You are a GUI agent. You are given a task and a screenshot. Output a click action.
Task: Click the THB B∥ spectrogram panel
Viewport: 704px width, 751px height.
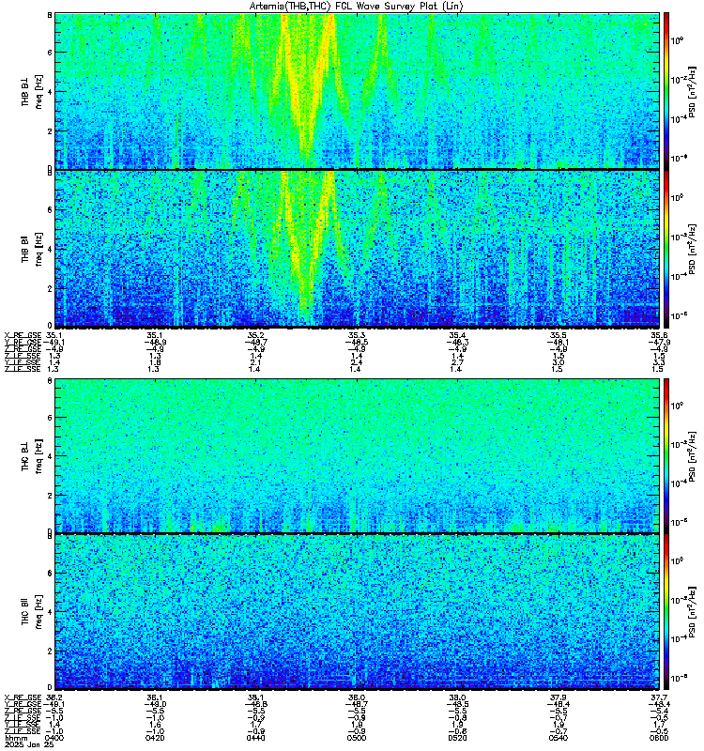point(358,249)
